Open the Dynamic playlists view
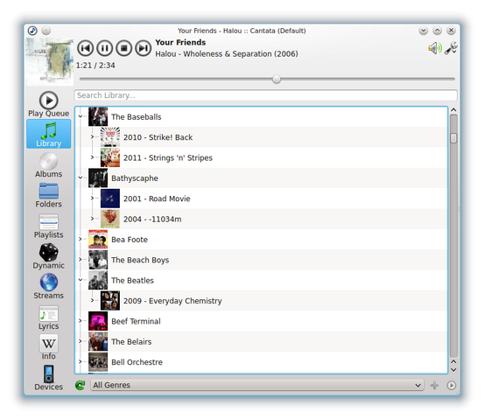The height and width of the screenshot is (419, 484). click(48, 256)
